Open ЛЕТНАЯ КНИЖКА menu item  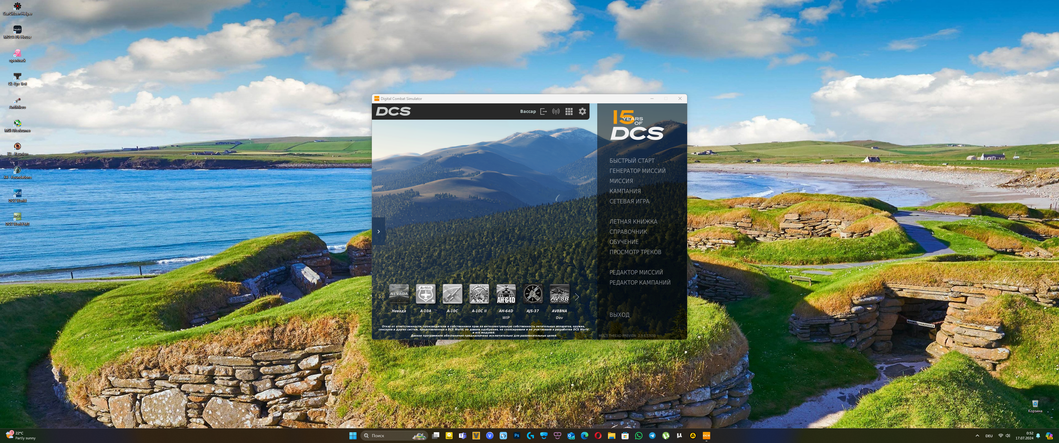(x=633, y=221)
